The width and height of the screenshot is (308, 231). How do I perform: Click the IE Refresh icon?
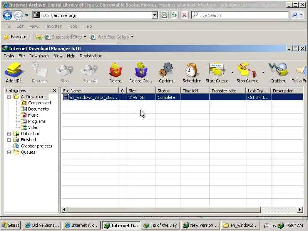click(x=174, y=15)
